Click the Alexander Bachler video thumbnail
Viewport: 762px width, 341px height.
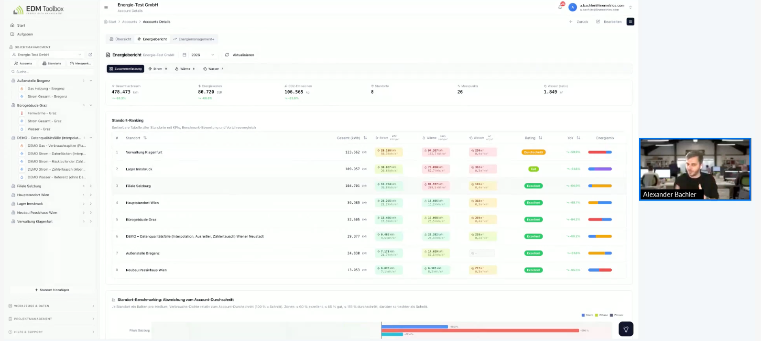pyautogui.click(x=695, y=169)
